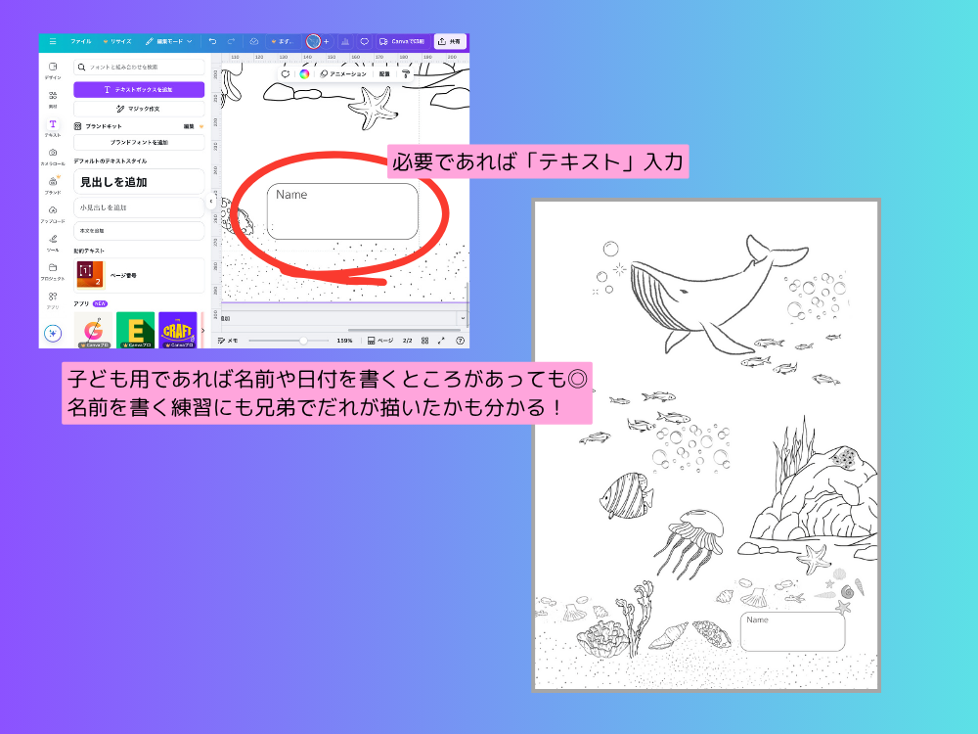Click the plus icon to add collaborators

point(327,42)
